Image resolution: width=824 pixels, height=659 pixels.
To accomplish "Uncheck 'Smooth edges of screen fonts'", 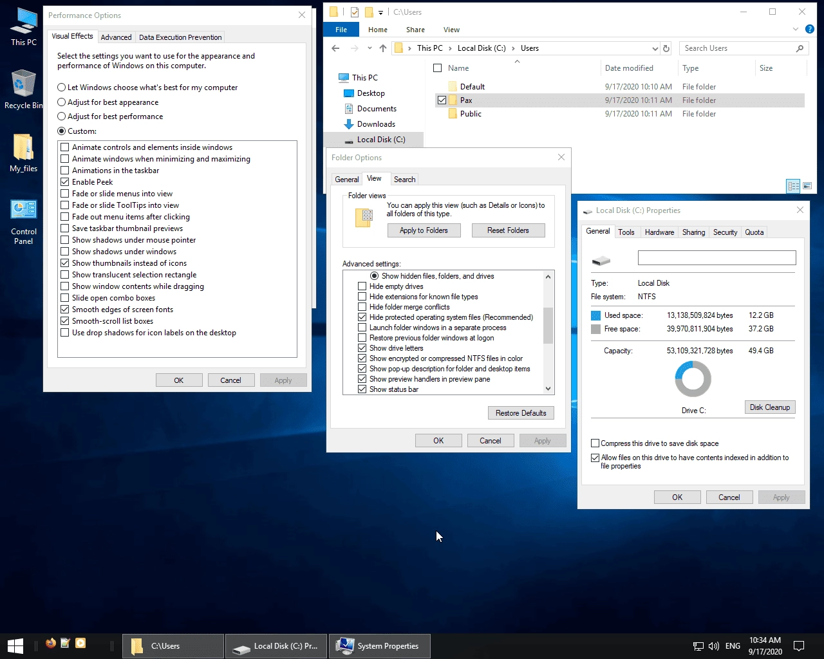I will click(x=65, y=310).
